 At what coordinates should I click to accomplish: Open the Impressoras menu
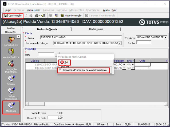click(x=33, y=10)
